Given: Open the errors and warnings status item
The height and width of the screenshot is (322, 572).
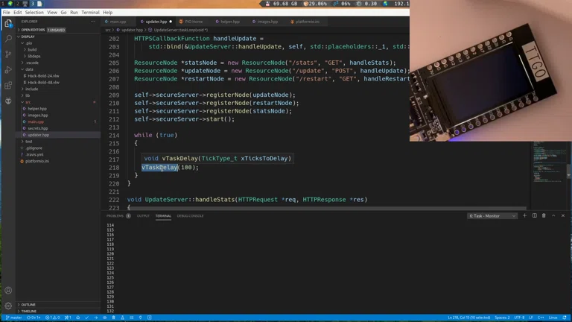Looking at the screenshot, I should [53, 318].
